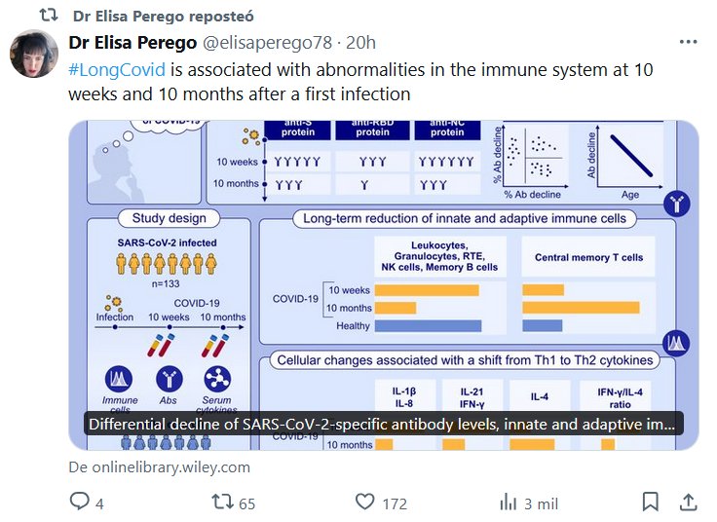This screenshot has height=522, width=717.
Task: Visit the onlinelibrary.wiley.com source link
Action: (x=159, y=467)
